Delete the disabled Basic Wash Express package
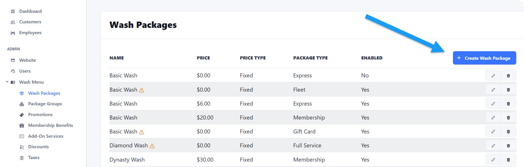The width and height of the screenshot is (524, 167). pos(508,76)
